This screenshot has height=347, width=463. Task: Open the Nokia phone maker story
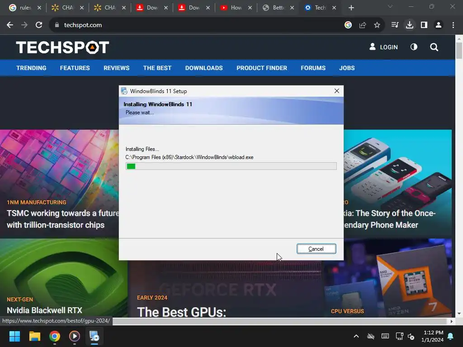pyautogui.click(x=390, y=219)
